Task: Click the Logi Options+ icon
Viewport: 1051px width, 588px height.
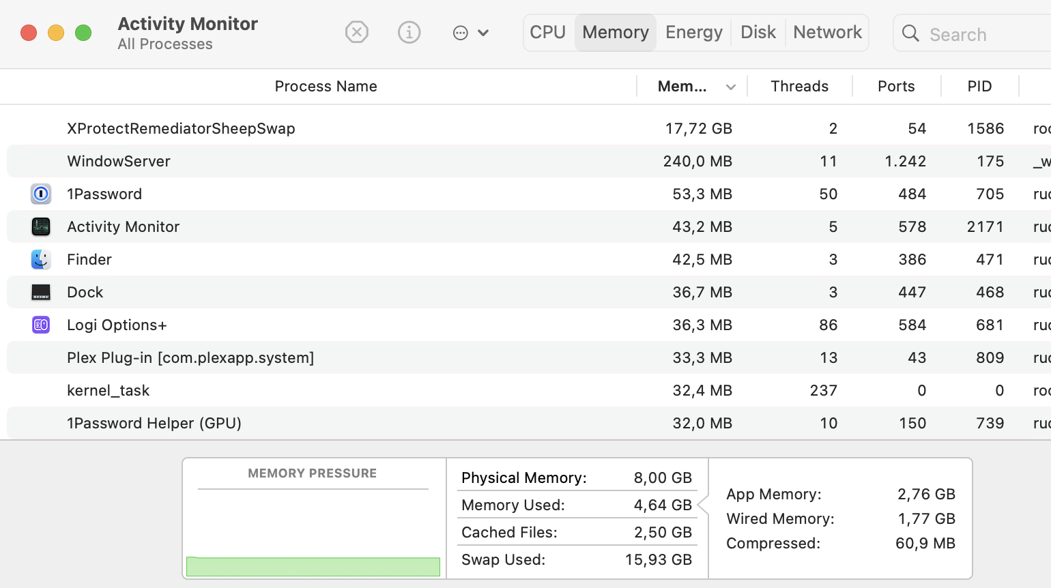Action: [41, 325]
